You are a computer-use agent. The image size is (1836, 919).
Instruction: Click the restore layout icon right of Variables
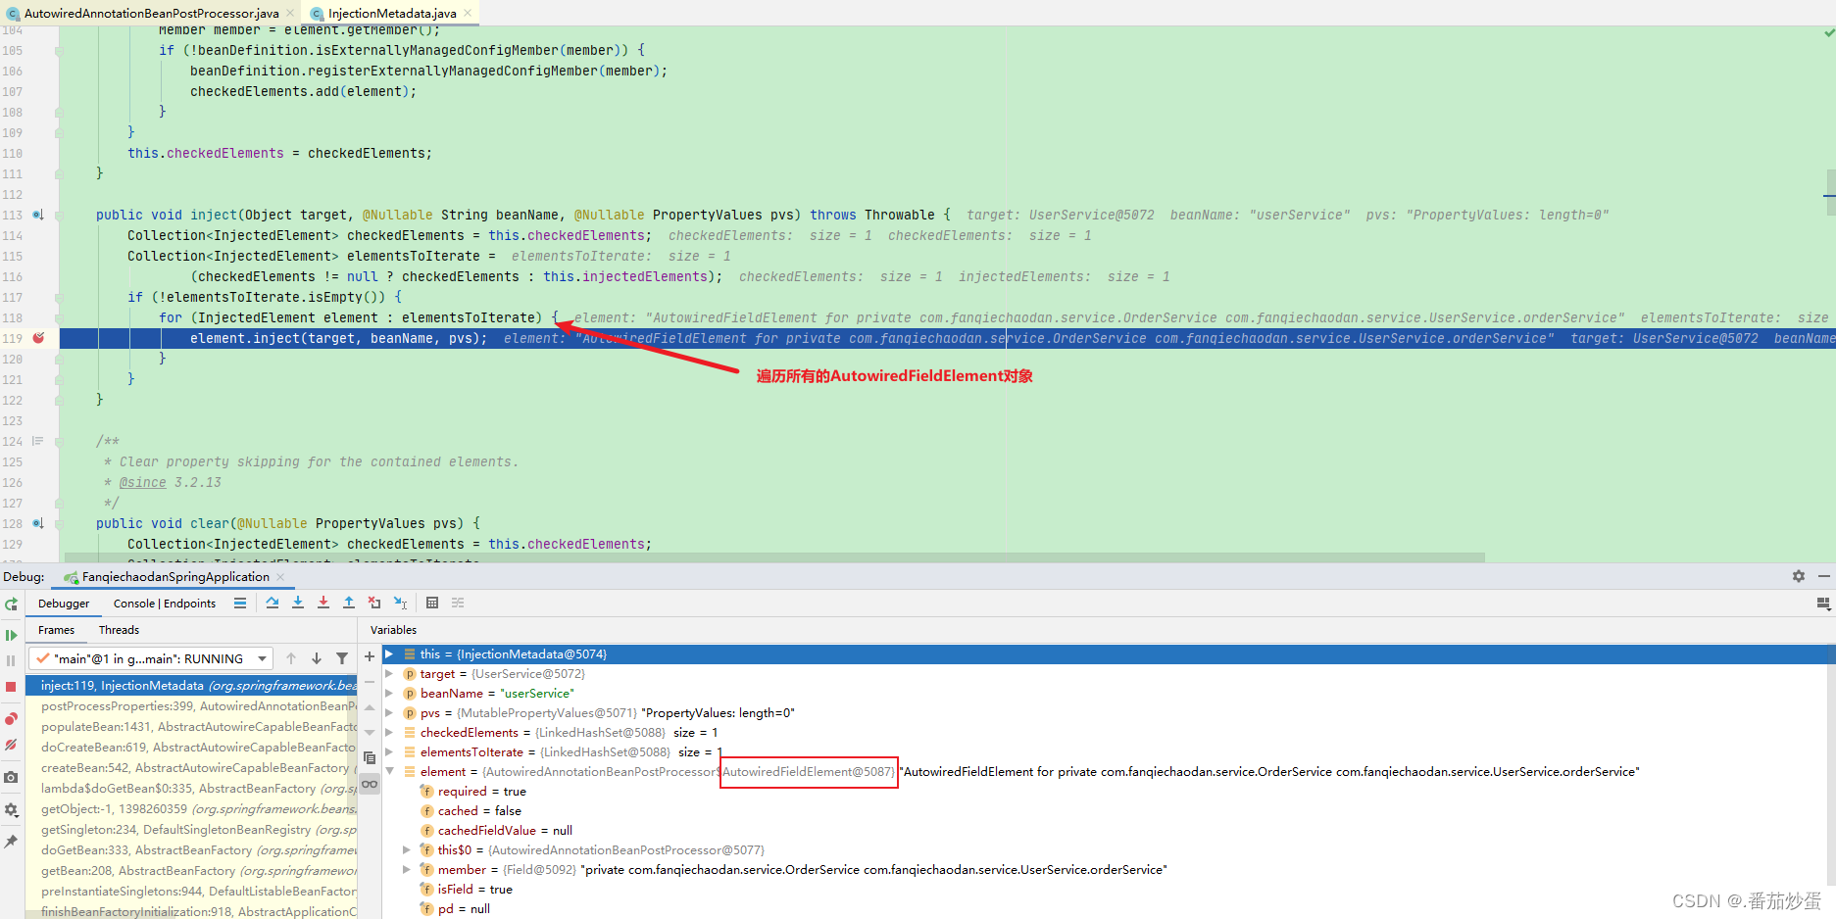[1824, 604]
